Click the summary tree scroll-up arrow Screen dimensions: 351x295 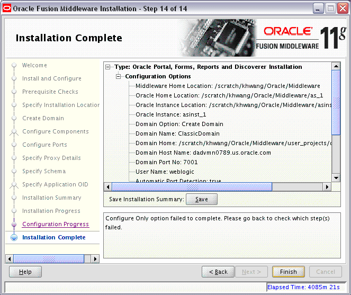(x=336, y=66)
